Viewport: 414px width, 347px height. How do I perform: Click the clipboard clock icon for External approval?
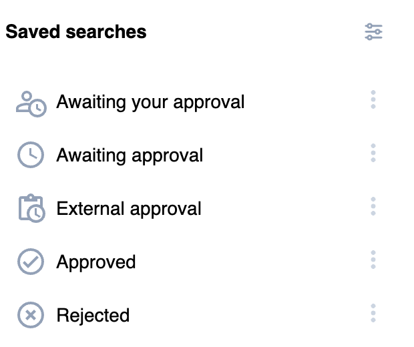tap(31, 209)
